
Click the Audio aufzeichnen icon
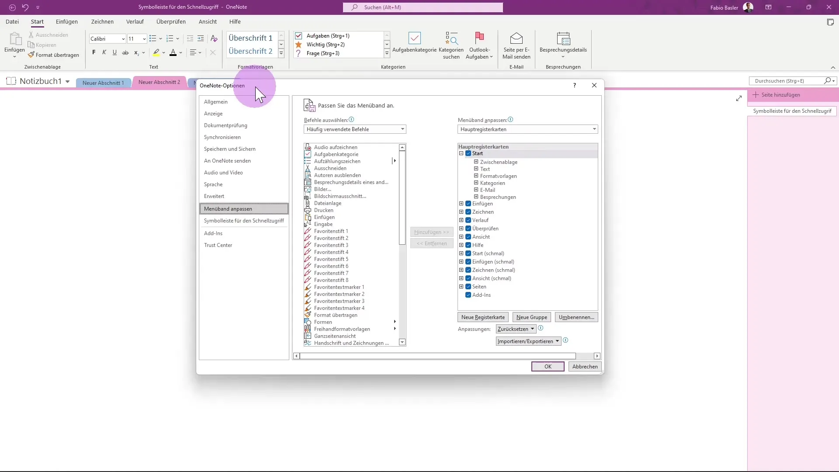pyautogui.click(x=308, y=147)
